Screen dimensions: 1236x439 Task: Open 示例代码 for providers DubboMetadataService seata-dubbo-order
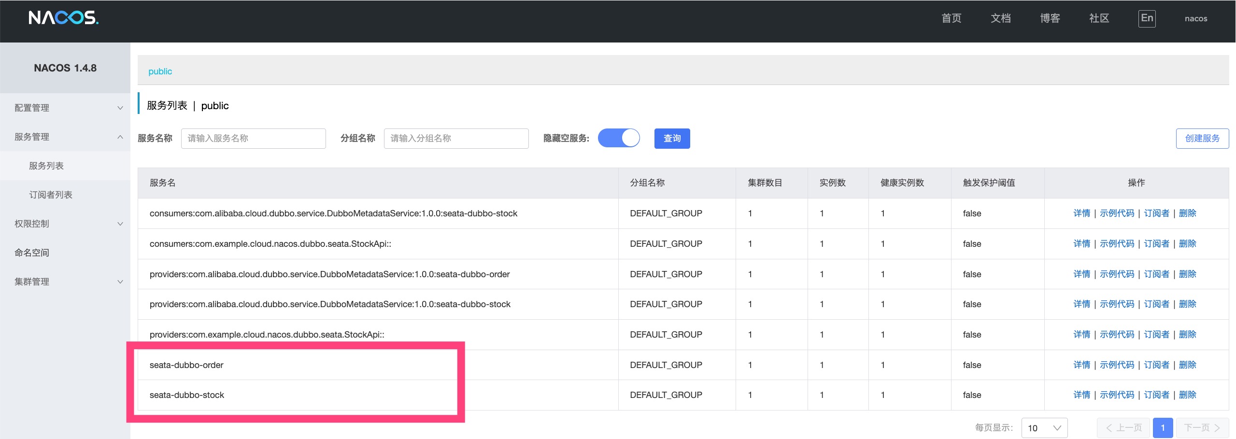pyautogui.click(x=1117, y=274)
